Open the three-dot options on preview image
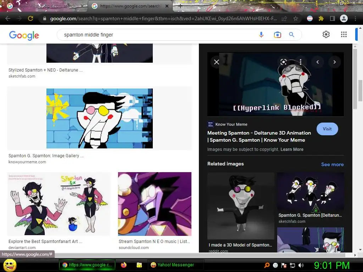 click(301, 62)
